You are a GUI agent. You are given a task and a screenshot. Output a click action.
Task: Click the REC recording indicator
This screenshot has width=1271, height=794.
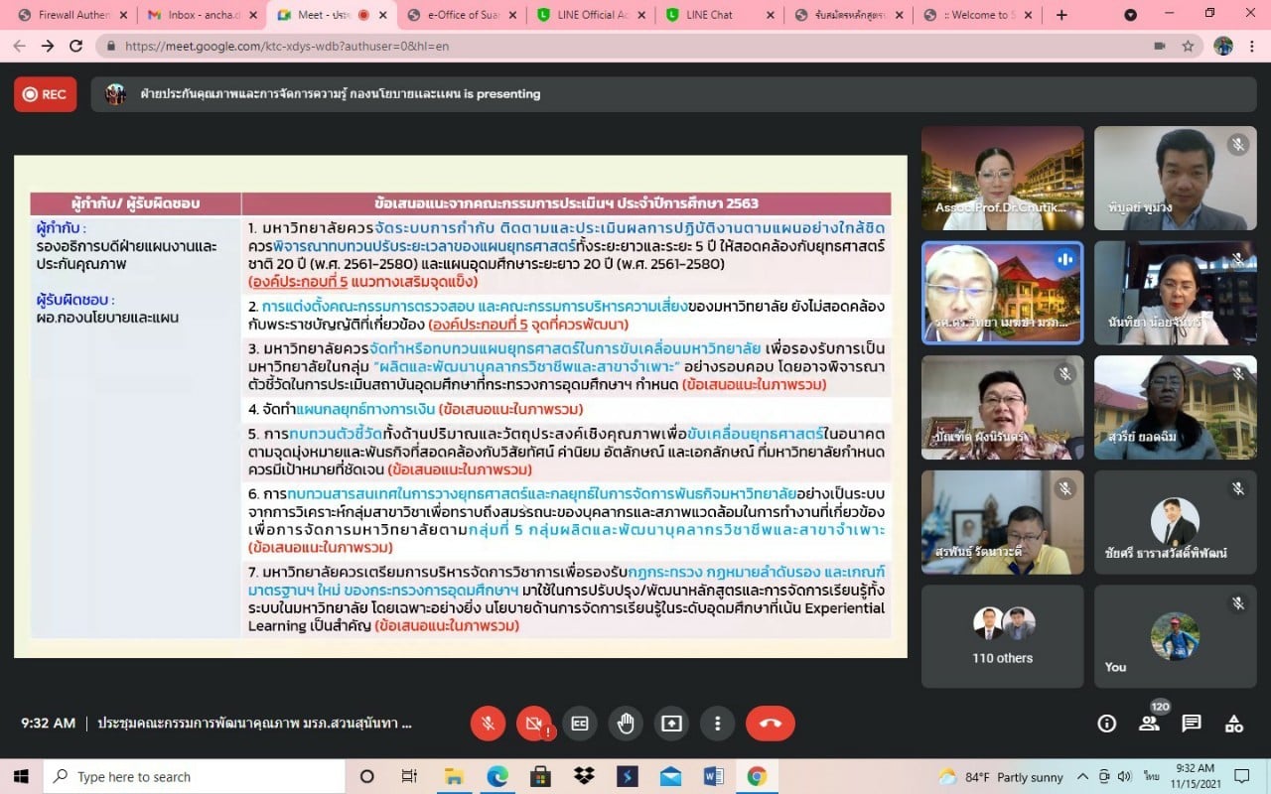[45, 94]
